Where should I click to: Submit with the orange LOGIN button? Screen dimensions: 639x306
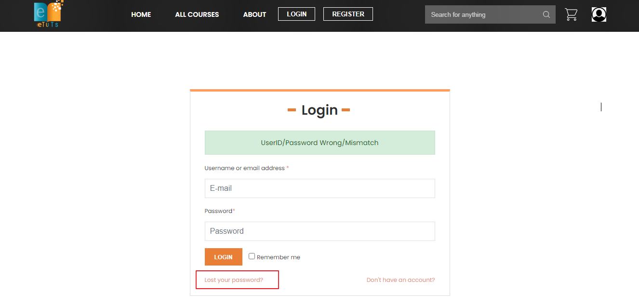point(224,257)
